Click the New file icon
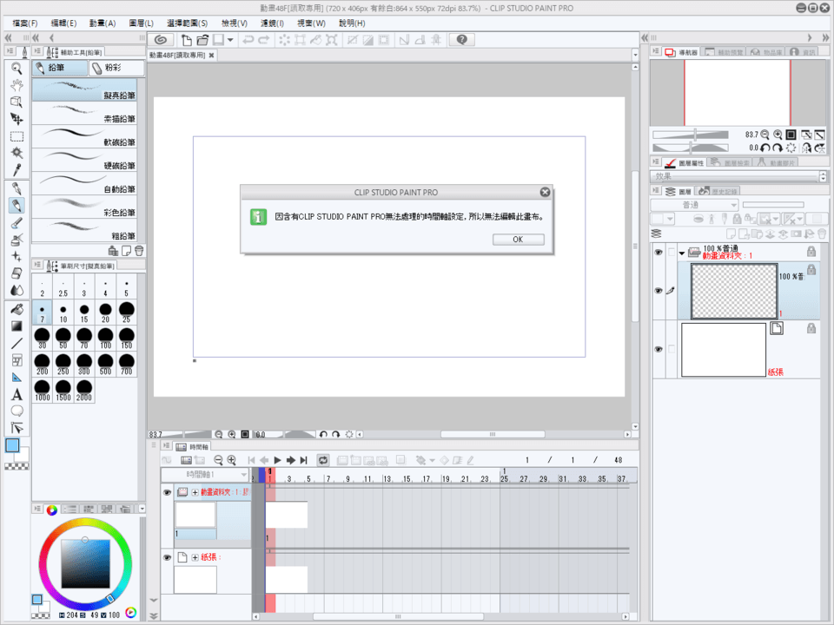The width and height of the screenshot is (834, 625). [186, 40]
